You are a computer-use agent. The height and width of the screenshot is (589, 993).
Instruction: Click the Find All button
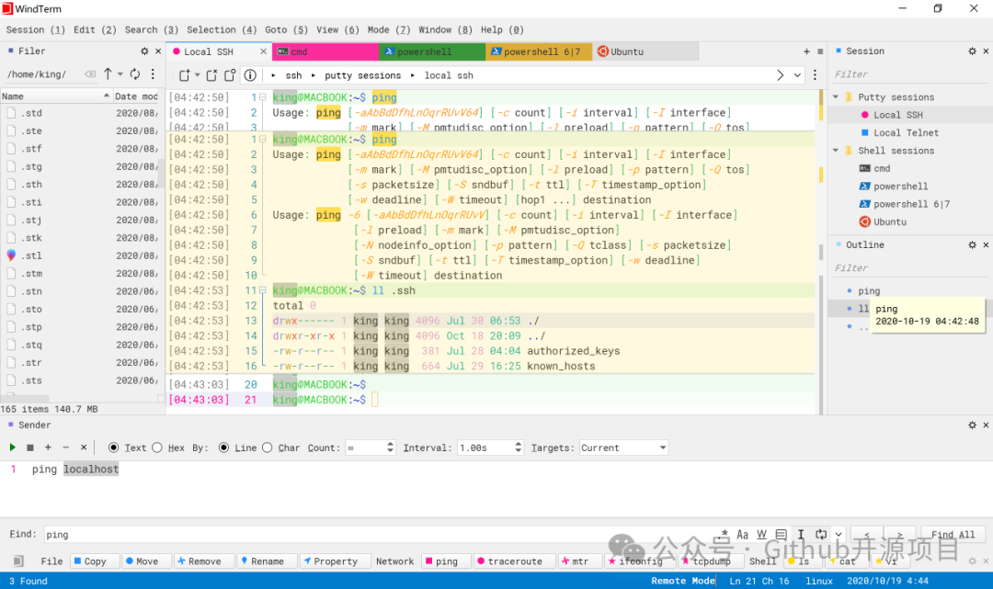coord(953,535)
